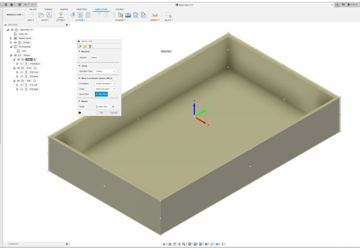Open the setup sheet icon in Actions
This screenshot has width=360, height=248.
(88, 15)
